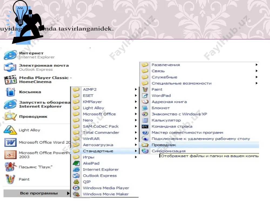Click the AkelPad icon in programs menu
Image resolution: width=270 pixels, height=202 pixels.
coord(76,163)
